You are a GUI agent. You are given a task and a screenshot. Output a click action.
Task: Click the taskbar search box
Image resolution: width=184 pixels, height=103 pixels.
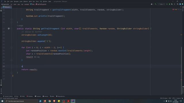coord(21,101)
